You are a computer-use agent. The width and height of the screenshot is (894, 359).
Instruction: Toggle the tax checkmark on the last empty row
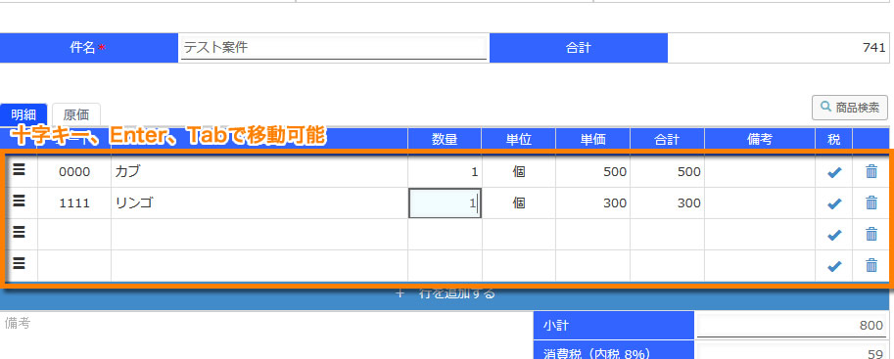[834, 266]
